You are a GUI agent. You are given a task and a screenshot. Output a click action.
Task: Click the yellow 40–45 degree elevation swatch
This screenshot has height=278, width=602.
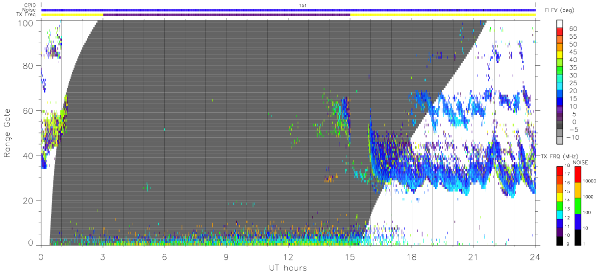[561, 55]
